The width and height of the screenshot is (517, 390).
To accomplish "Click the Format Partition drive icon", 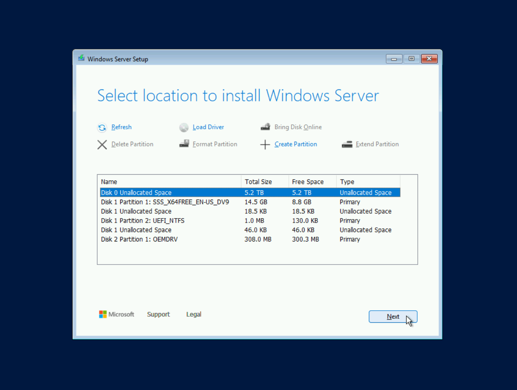I will 184,144.
